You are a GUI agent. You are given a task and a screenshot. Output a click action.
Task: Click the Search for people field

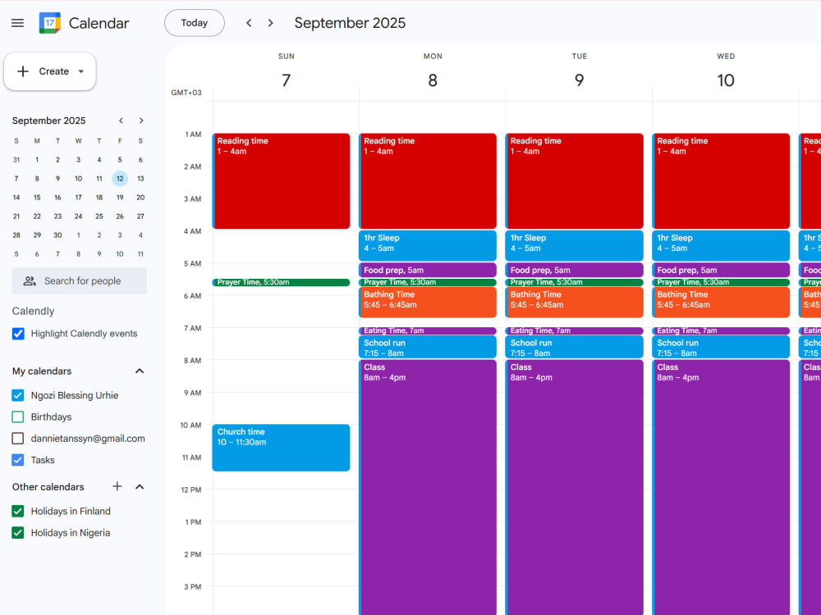point(80,280)
